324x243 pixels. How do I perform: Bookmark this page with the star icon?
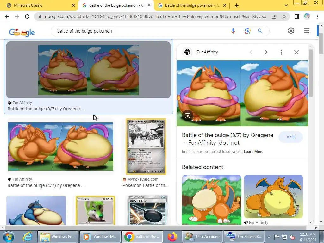click(x=284, y=16)
